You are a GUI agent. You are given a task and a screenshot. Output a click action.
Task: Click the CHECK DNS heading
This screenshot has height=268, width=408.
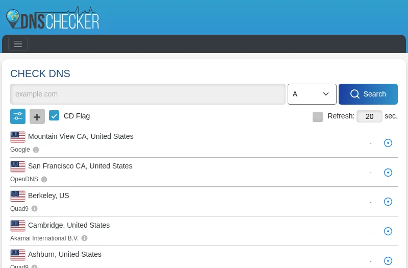(40, 74)
